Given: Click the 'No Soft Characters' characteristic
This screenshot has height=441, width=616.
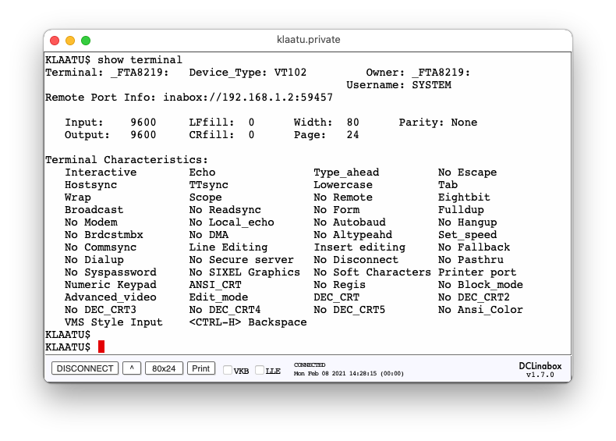Looking at the screenshot, I should coord(372,272).
